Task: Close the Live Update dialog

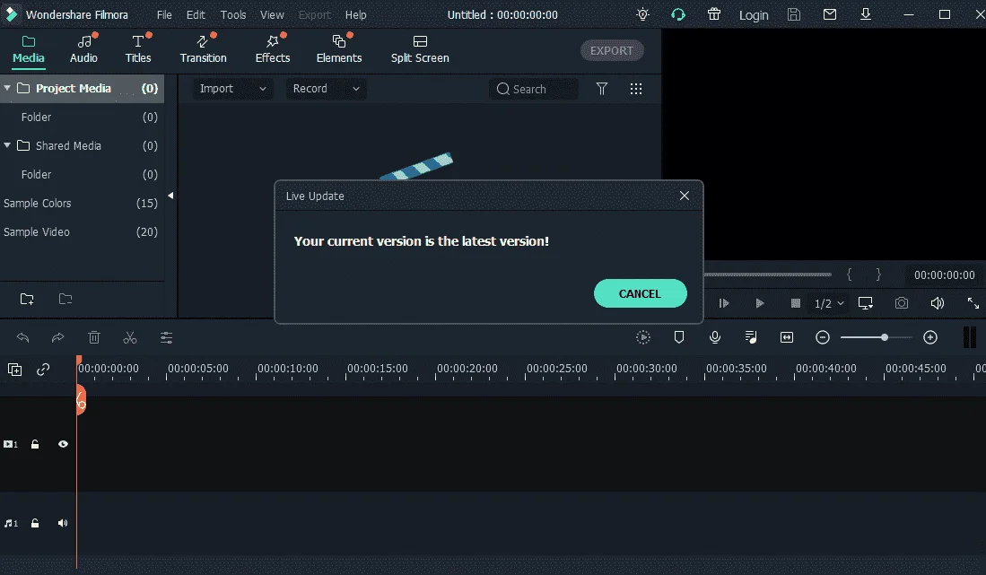Action: (685, 196)
